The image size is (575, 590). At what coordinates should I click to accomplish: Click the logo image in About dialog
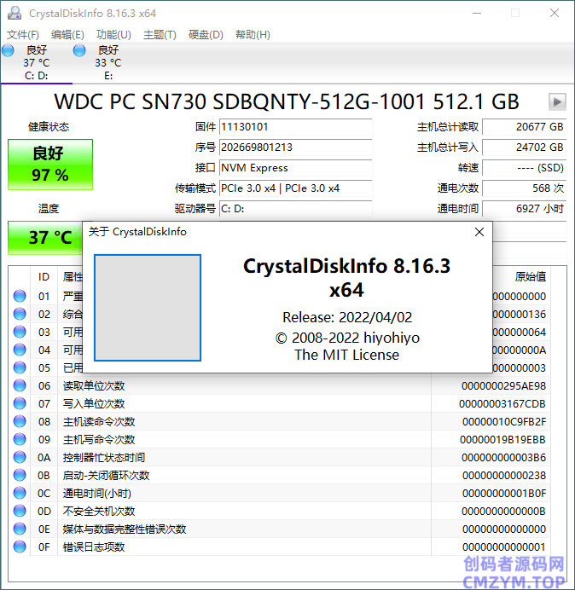pyautogui.click(x=147, y=308)
